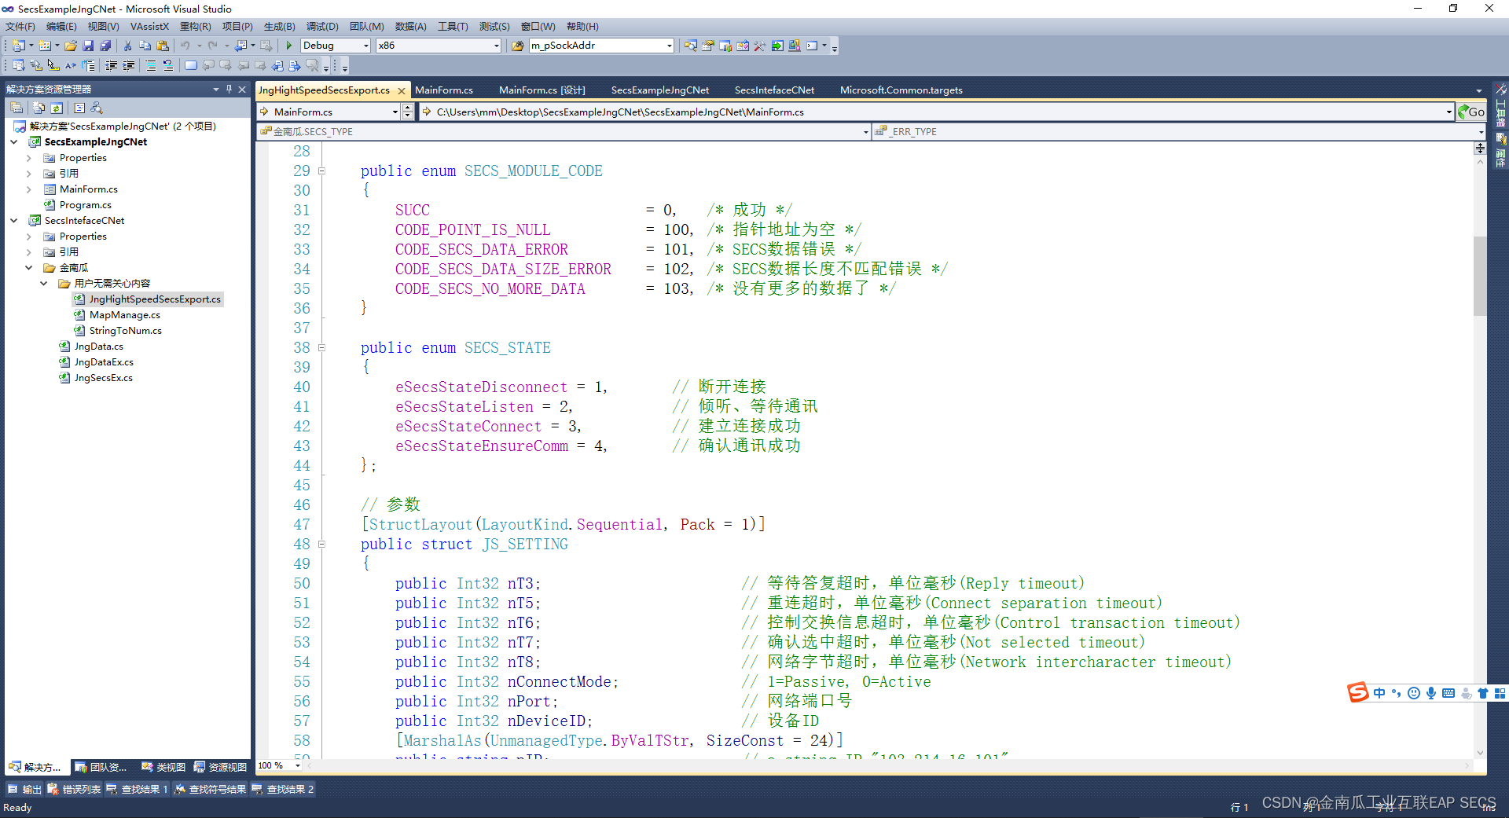Start debugging with the green Run arrow
Screen dimensions: 1509x818
288,45
